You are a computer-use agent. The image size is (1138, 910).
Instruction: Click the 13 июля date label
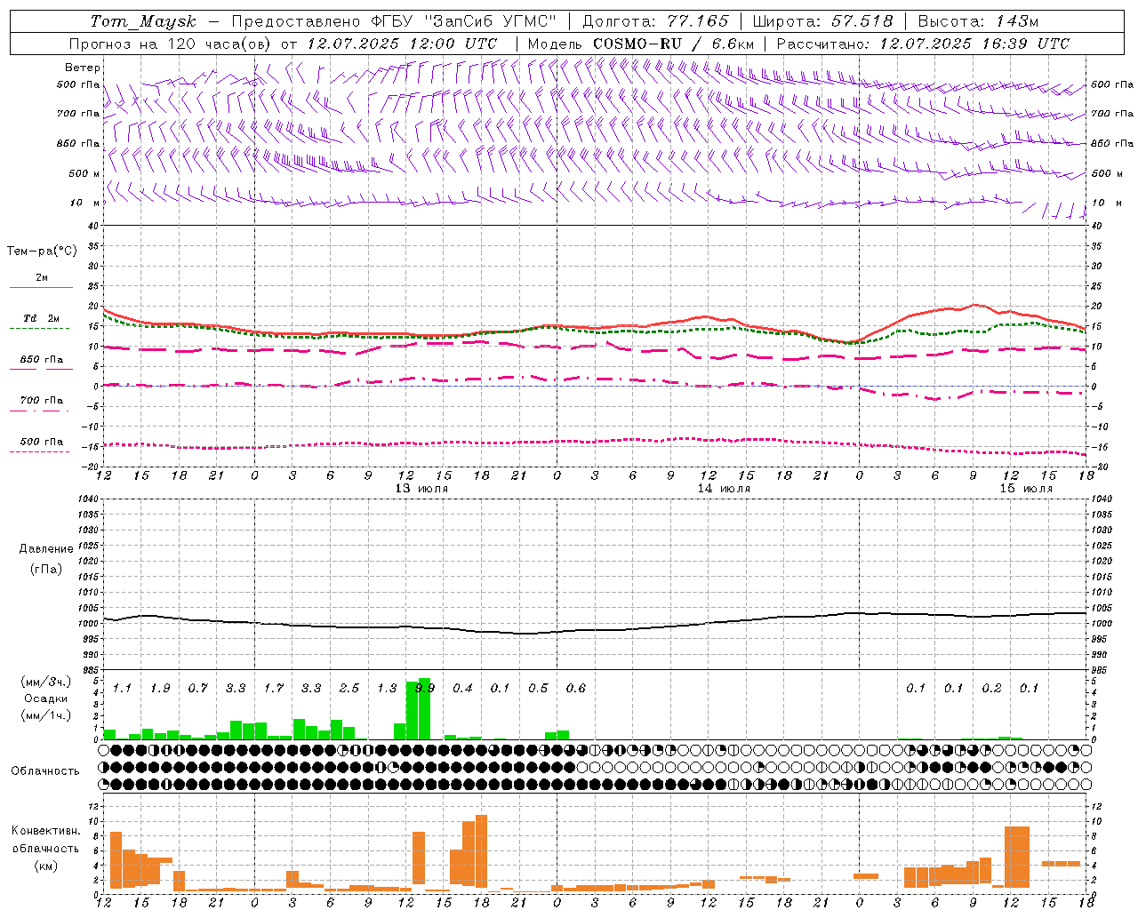click(421, 489)
